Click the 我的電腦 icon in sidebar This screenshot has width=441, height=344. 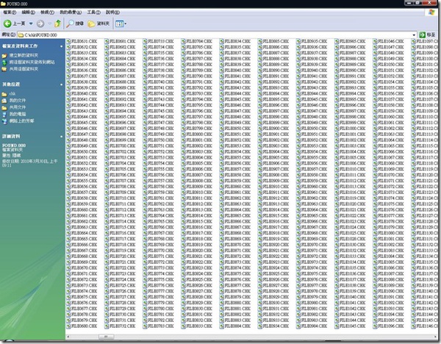4,114
